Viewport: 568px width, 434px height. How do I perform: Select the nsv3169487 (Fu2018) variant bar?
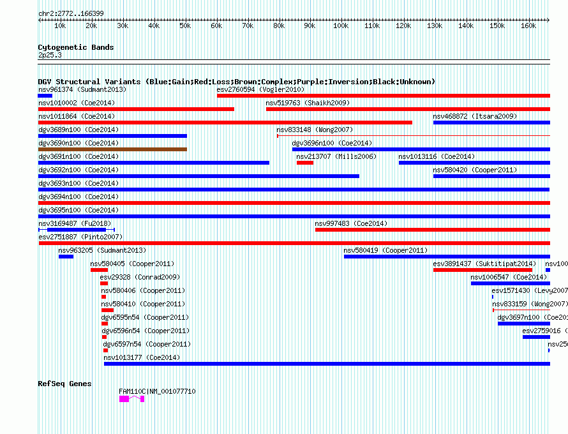(x=77, y=230)
